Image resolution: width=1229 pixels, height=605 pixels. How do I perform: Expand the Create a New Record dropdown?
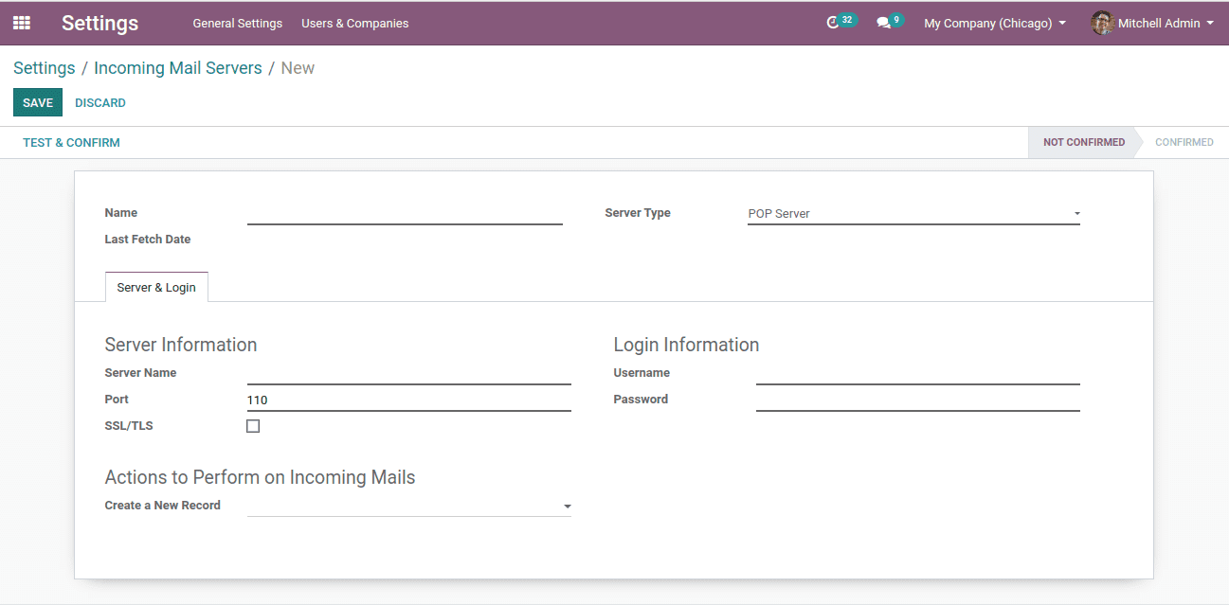[x=408, y=507]
